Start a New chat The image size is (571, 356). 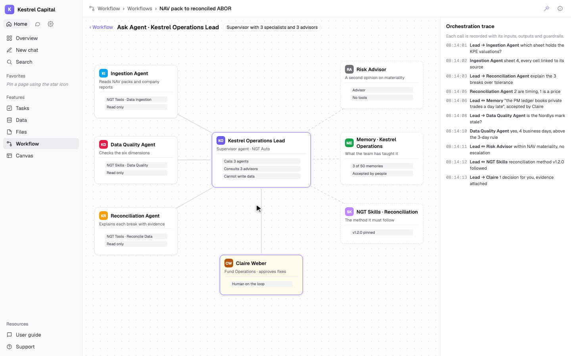coord(41,50)
